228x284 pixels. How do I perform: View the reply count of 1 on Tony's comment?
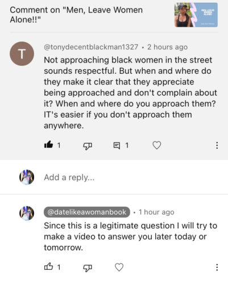click(x=127, y=145)
